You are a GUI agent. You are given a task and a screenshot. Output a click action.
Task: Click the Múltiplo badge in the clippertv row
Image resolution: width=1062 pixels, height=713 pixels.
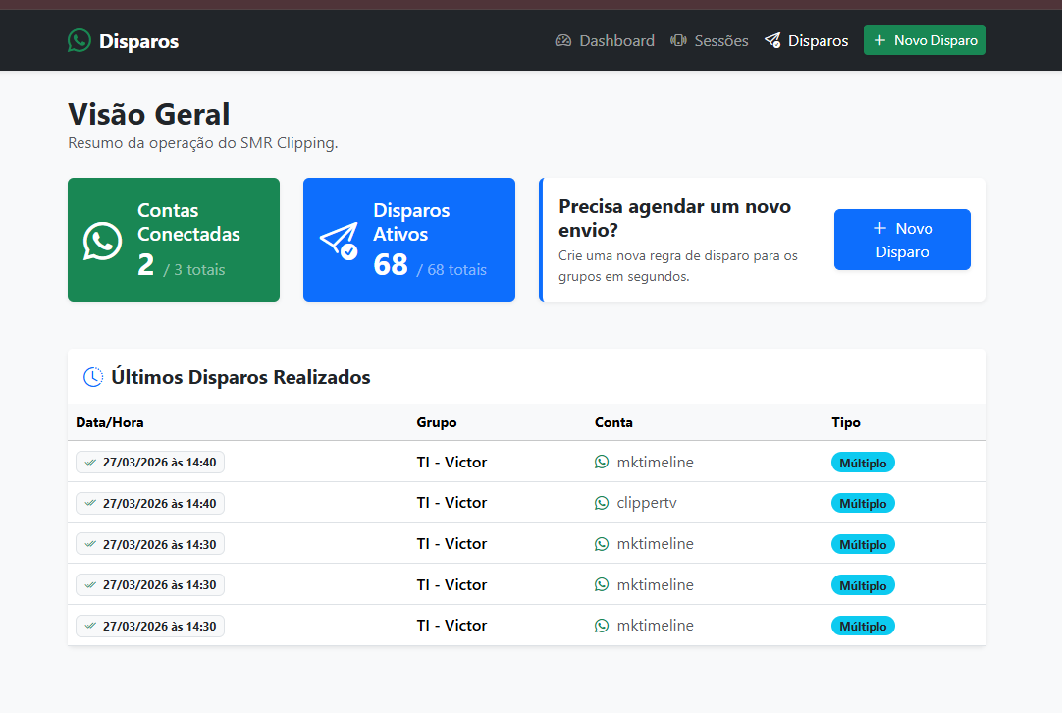(x=863, y=504)
